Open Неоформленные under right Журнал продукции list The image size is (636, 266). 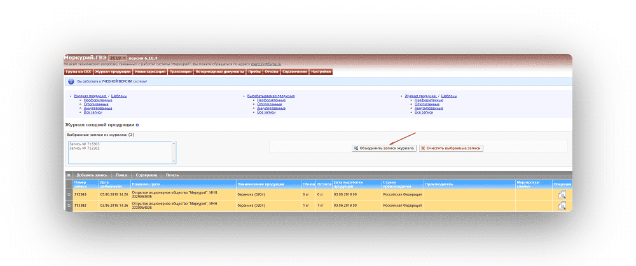click(x=429, y=100)
